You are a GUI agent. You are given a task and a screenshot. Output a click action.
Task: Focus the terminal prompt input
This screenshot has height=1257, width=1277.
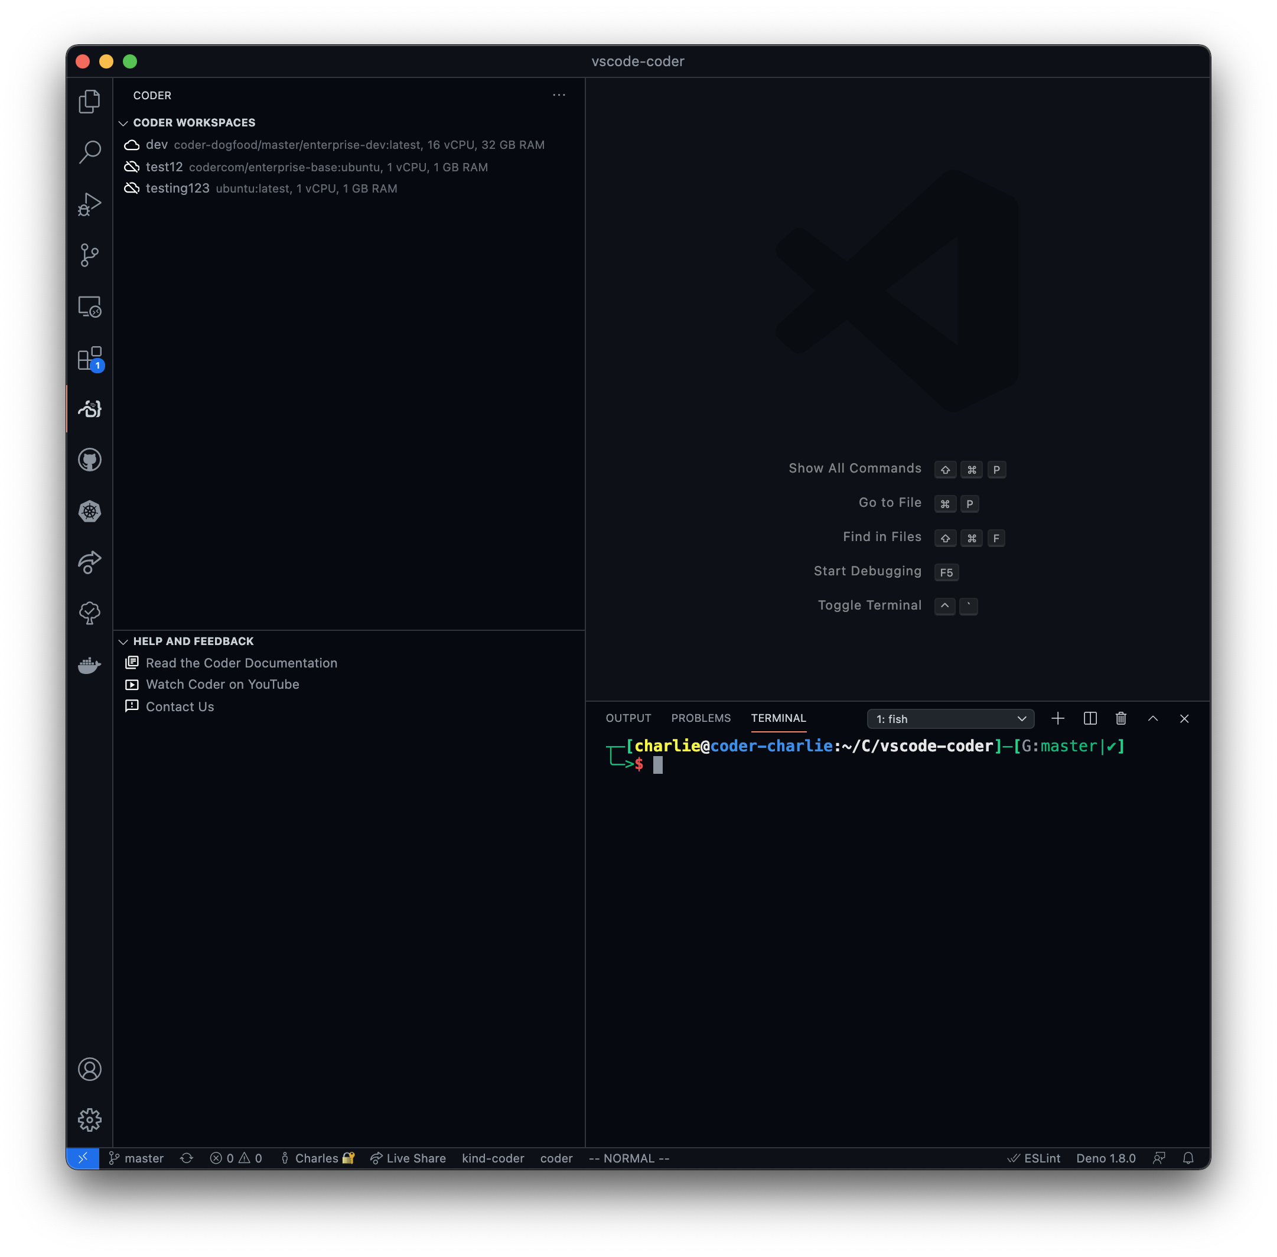coord(657,764)
